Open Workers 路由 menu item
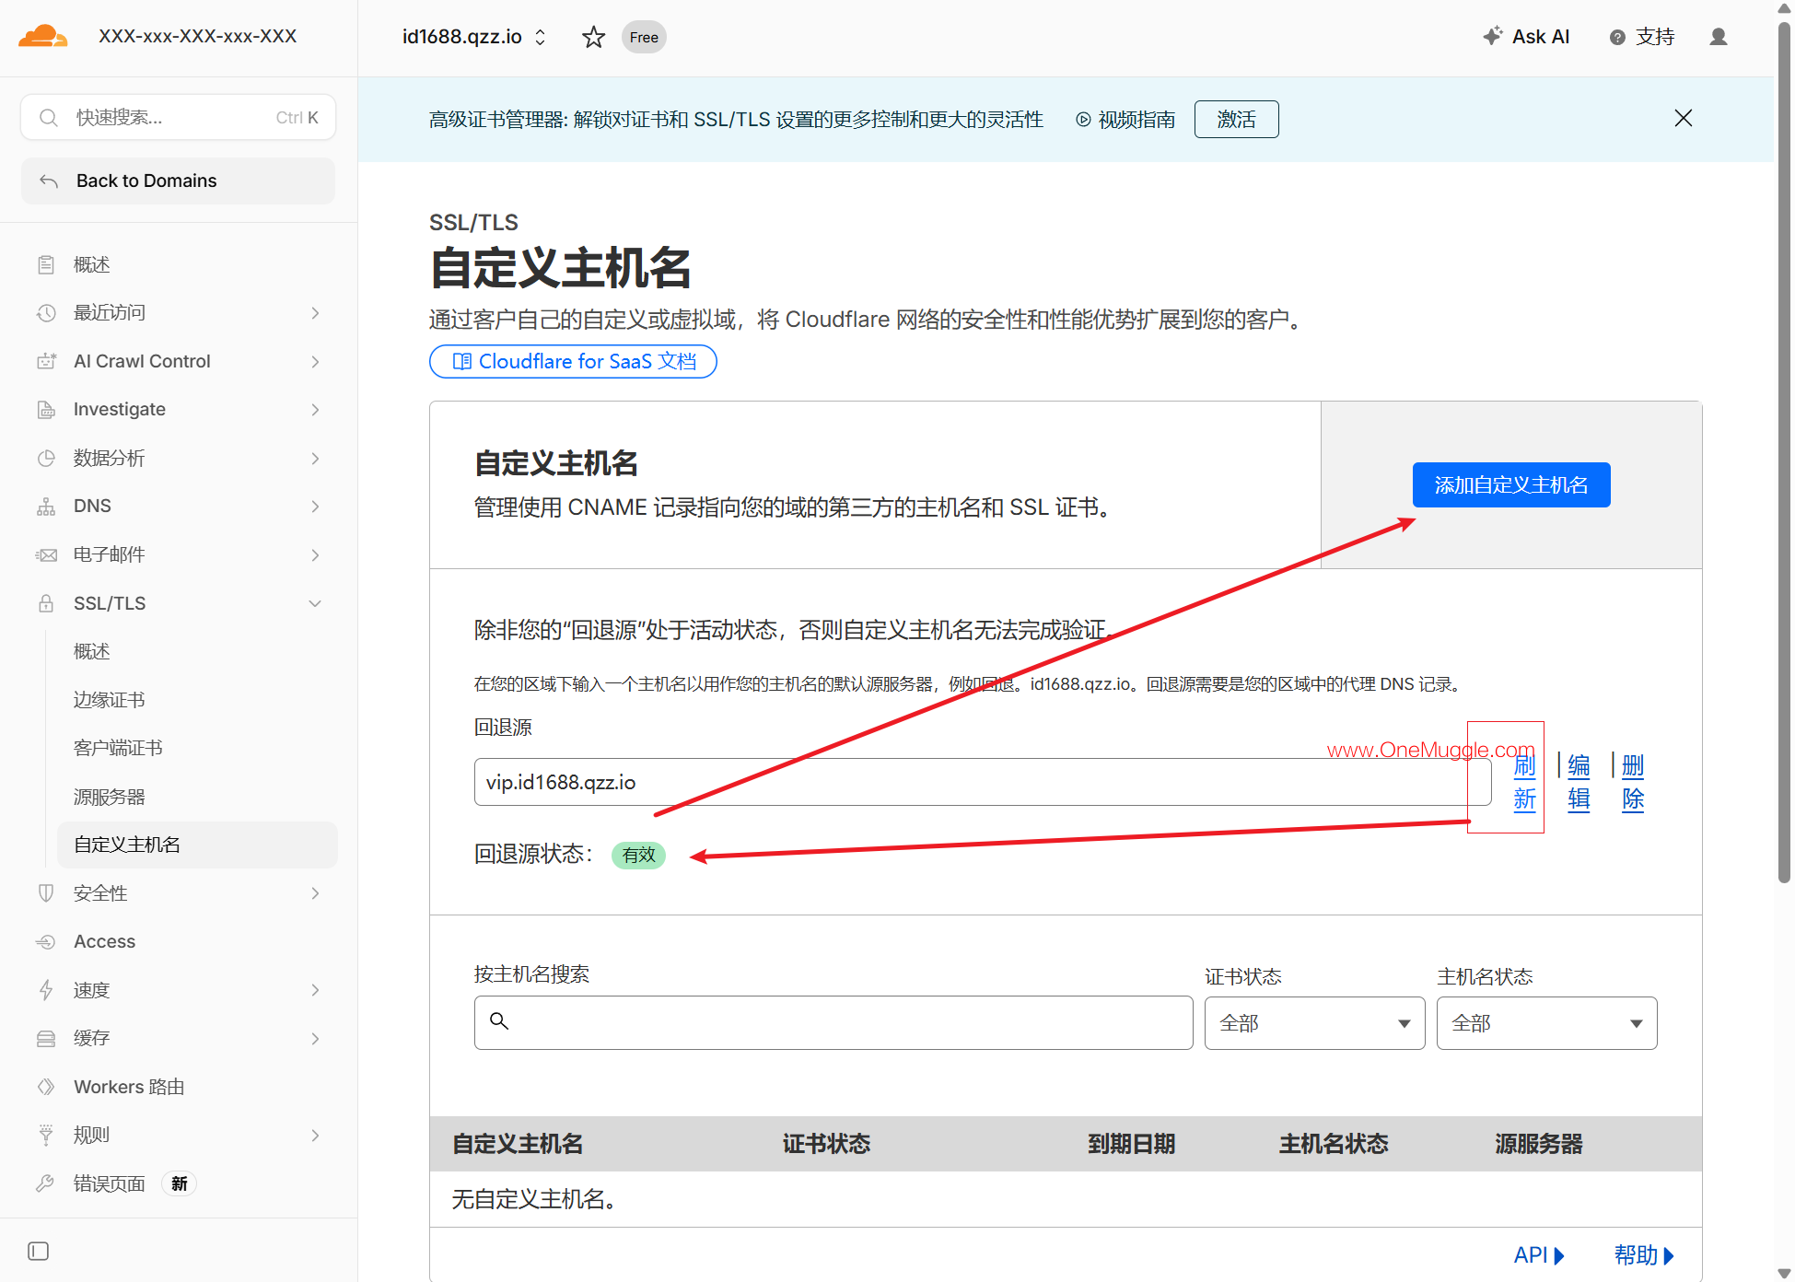Image resolution: width=1795 pixels, height=1282 pixels. point(129,1087)
